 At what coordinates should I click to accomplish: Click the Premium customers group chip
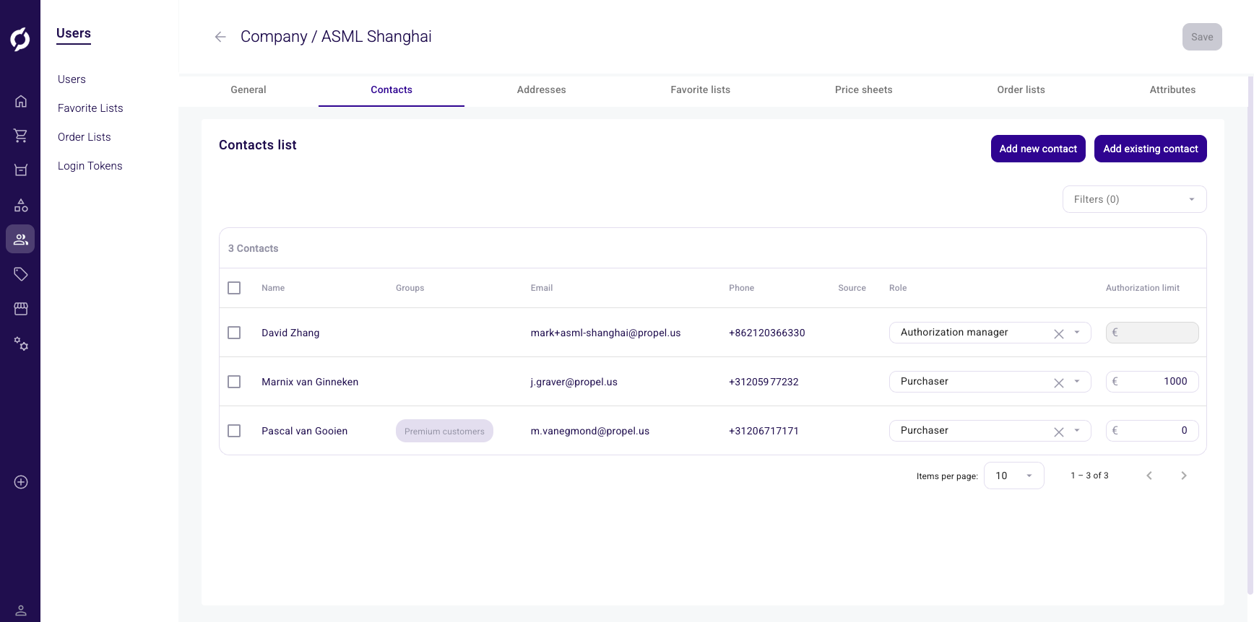[444, 431]
